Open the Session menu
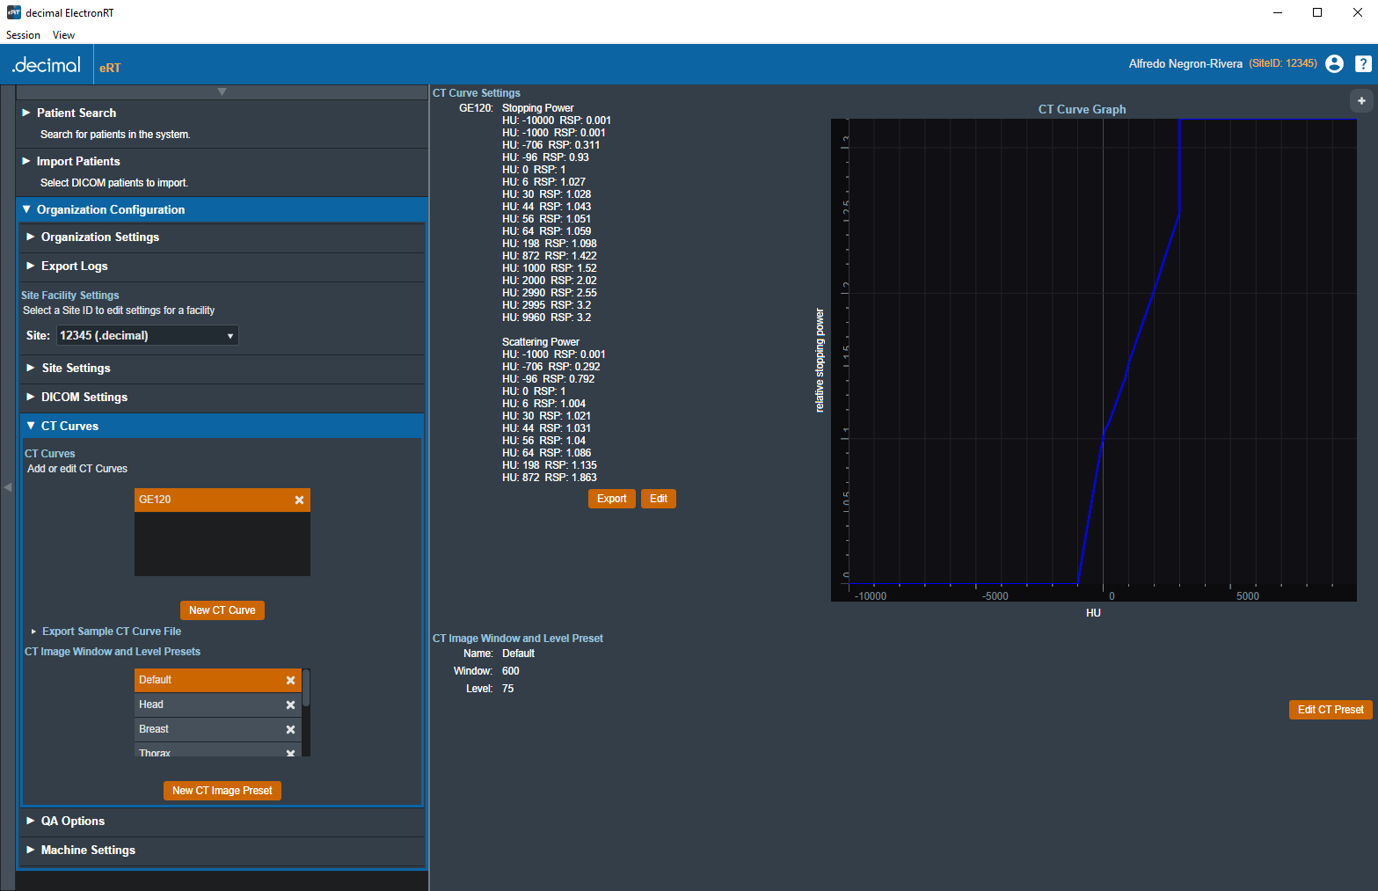 [x=23, y=35]
